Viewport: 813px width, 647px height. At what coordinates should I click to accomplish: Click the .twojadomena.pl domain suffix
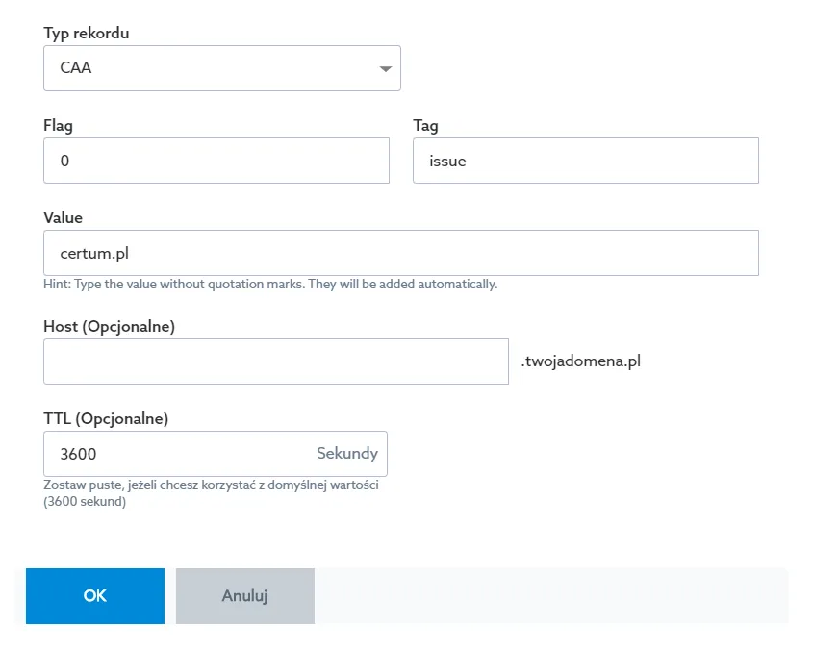(581, 361)
